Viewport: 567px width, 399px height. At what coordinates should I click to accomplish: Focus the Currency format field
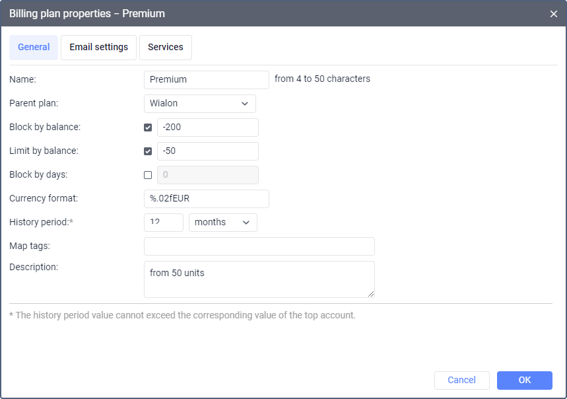tap(206, 199)
